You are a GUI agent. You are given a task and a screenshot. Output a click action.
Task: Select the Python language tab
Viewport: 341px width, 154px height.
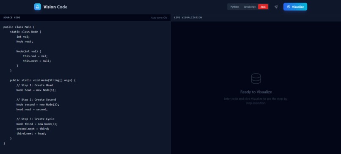pyautogui.click(x=234, y=7)
